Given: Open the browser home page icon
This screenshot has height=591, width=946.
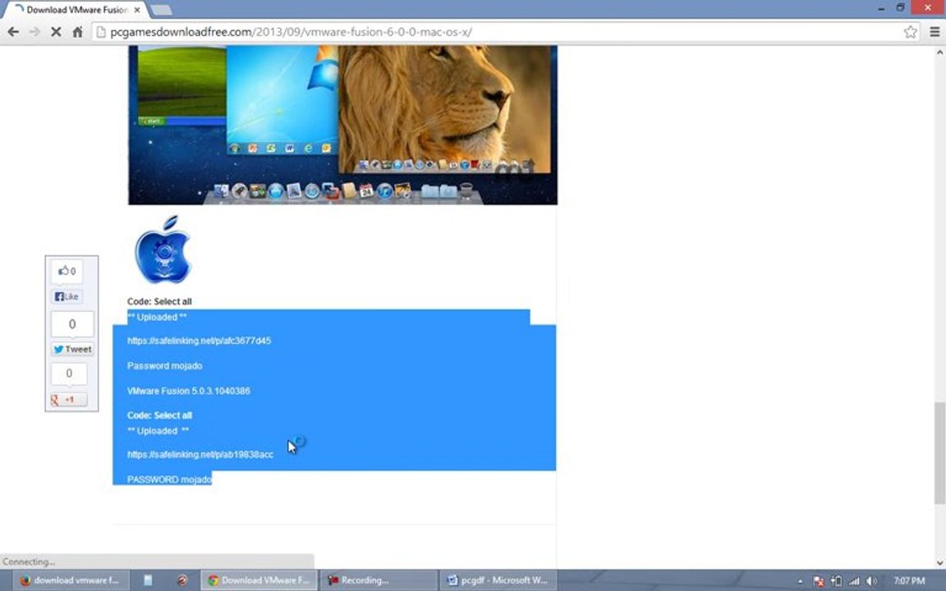Looking at the screenshot, I should (77, 32).
